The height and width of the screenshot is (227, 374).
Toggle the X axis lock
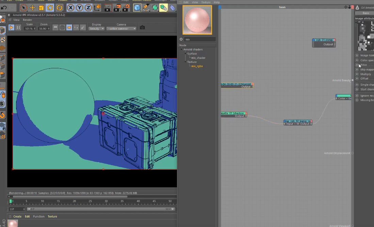(70, 7)
